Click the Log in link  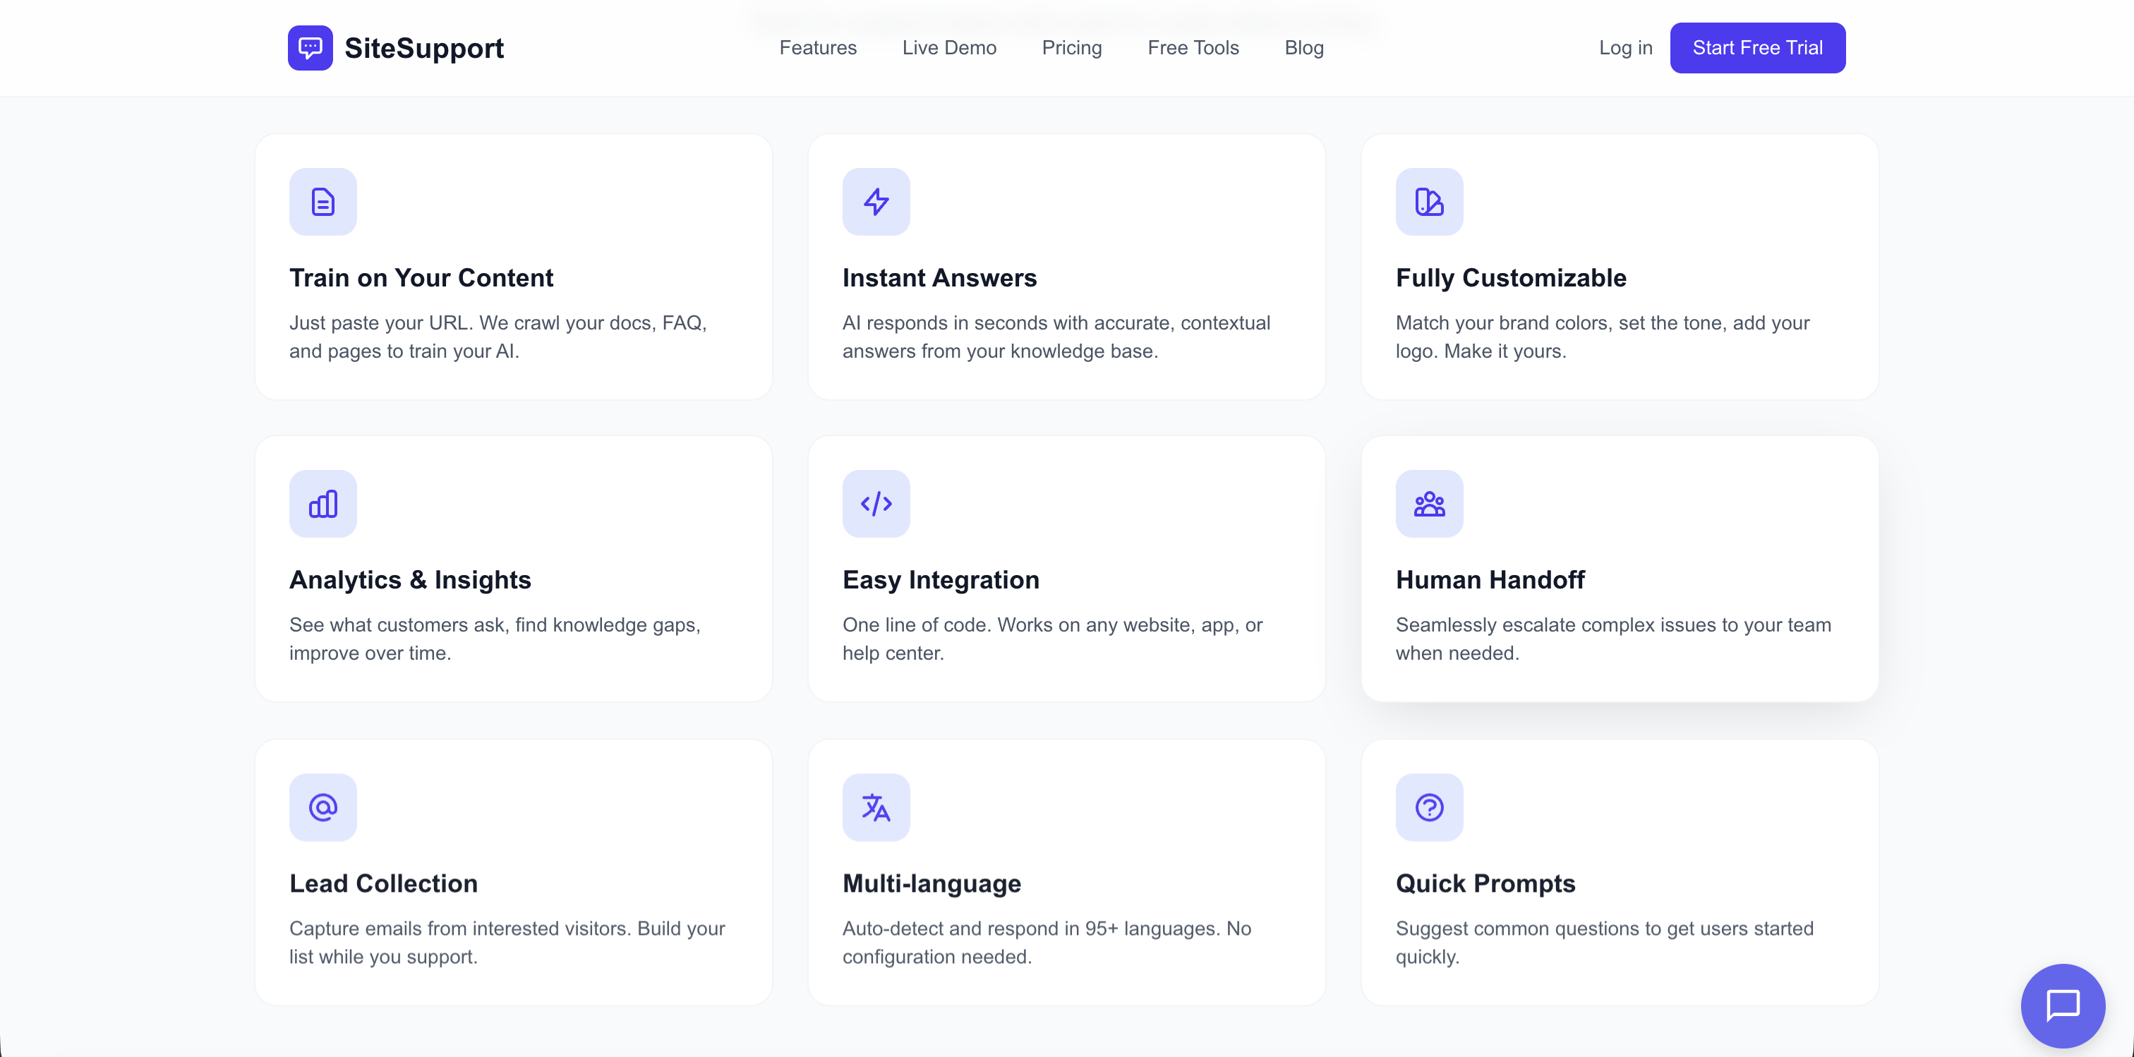pos(1624,47)
